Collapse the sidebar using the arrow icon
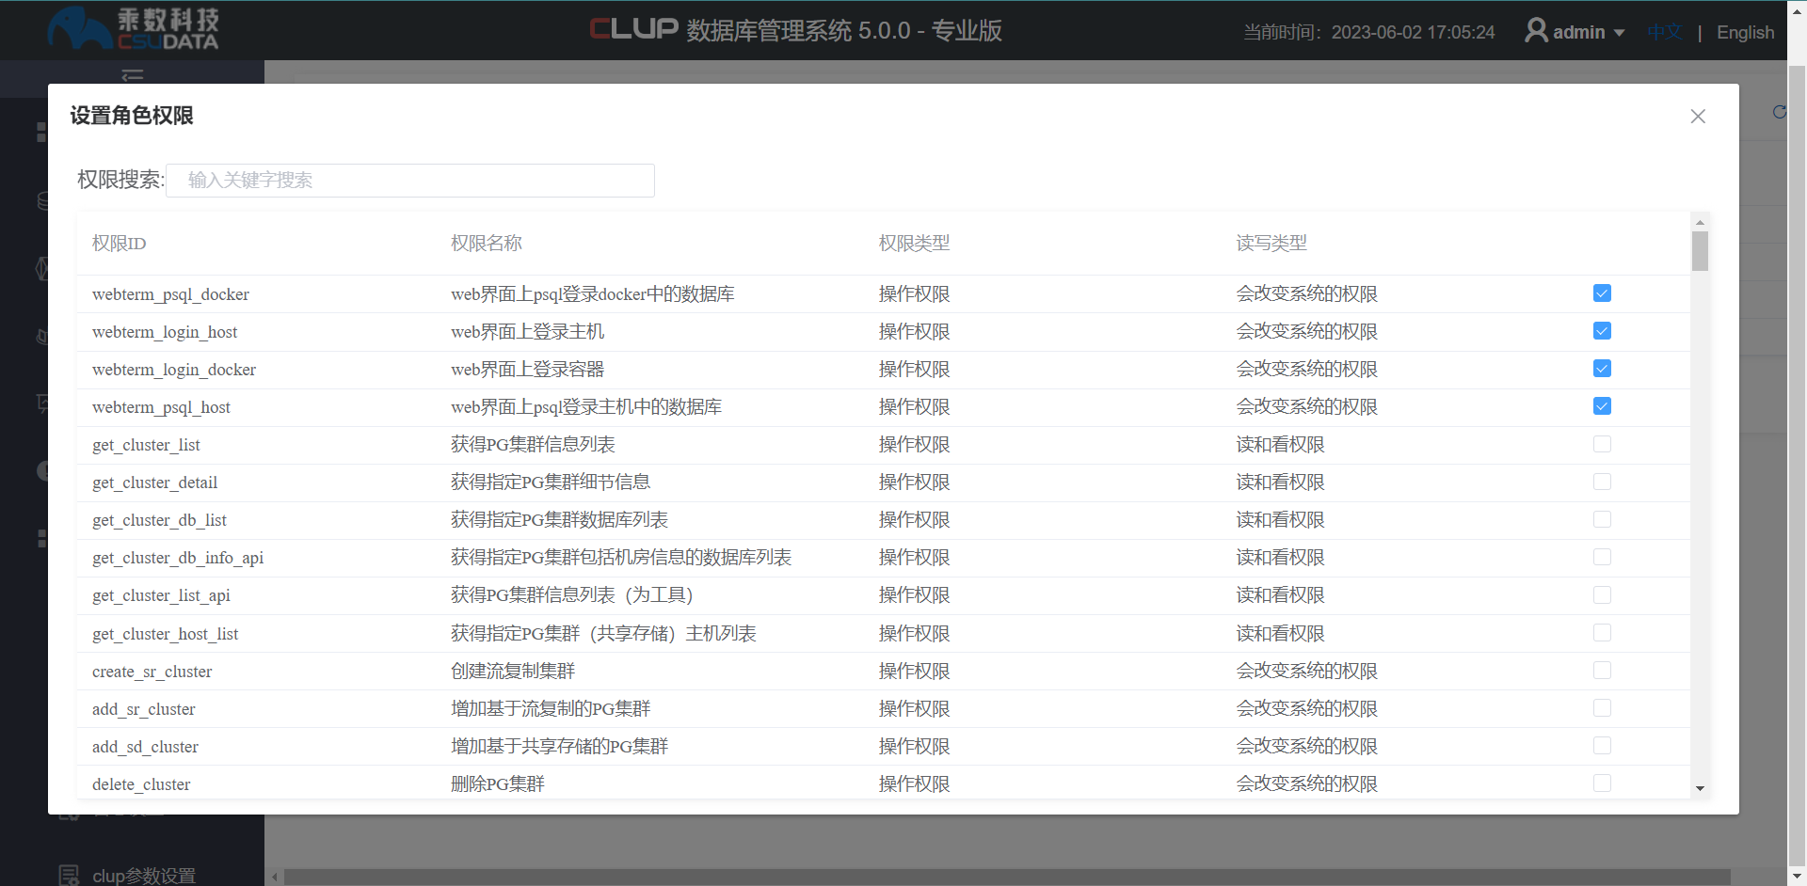Image resolution: width=1807 pixels, height=886 pixels. [x=132, y=75]
